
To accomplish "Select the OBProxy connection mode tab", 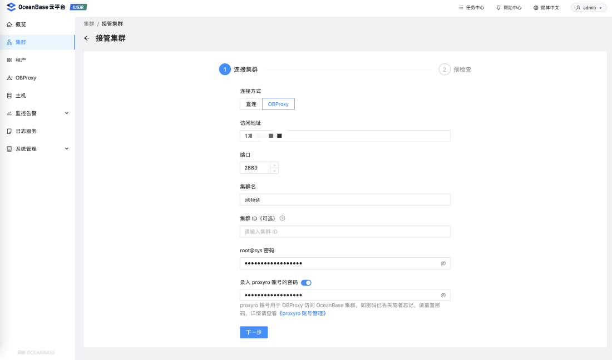I will pyautogui.click(x=278, y=104).
